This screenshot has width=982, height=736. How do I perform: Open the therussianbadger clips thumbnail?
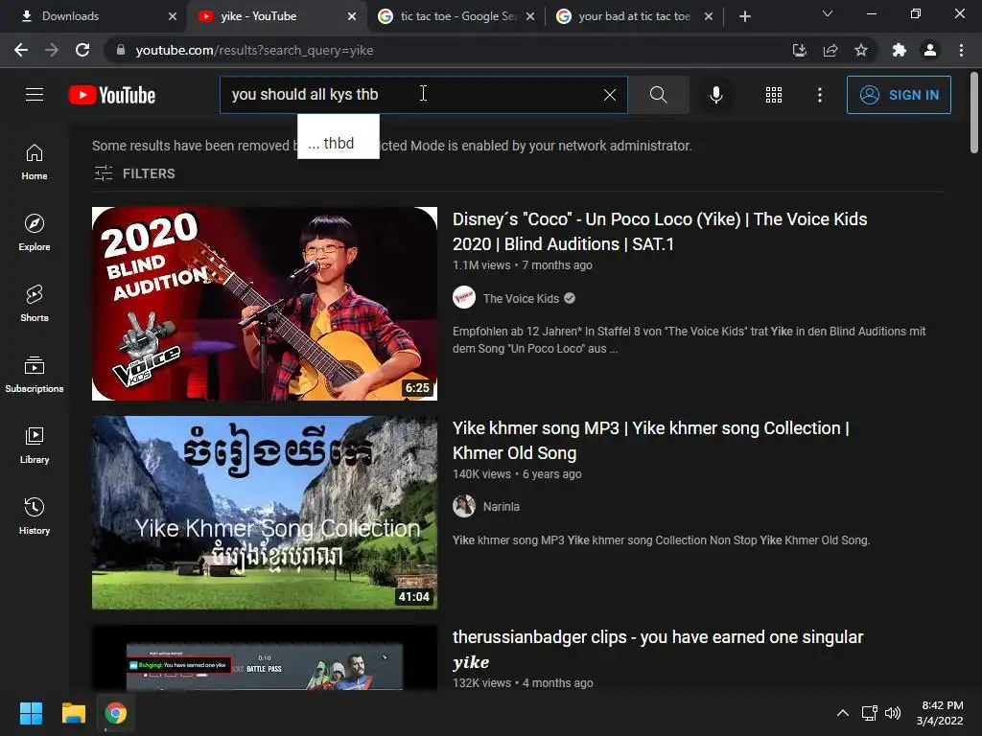coord(265,657)
